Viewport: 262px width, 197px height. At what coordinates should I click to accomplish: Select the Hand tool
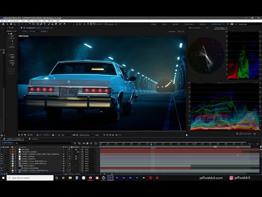11,24
